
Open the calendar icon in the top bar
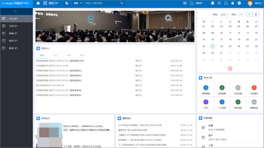[x=185, y=3]
